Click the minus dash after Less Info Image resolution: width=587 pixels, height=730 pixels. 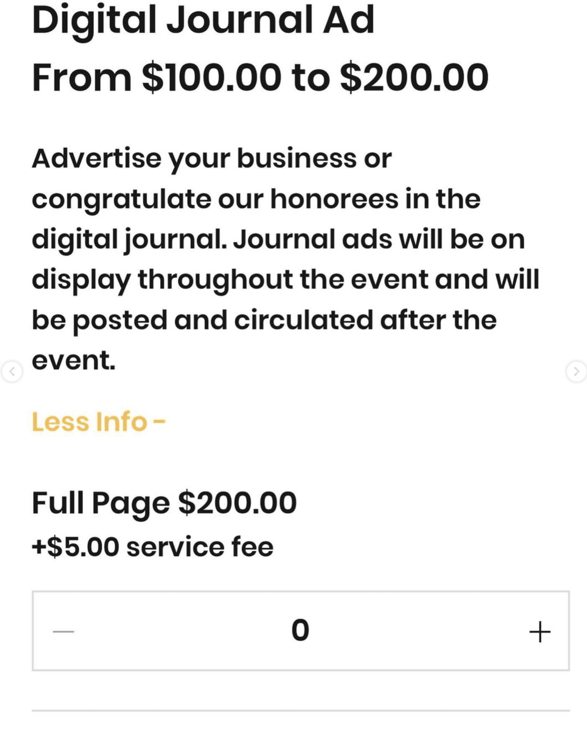[x=159, y=421]
